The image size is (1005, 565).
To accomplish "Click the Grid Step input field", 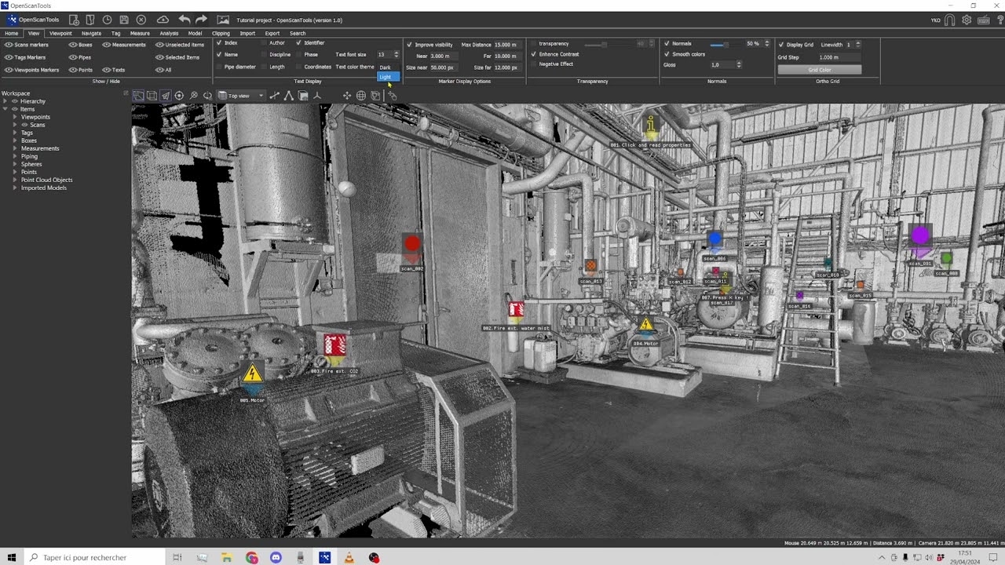I will (839, 57).
